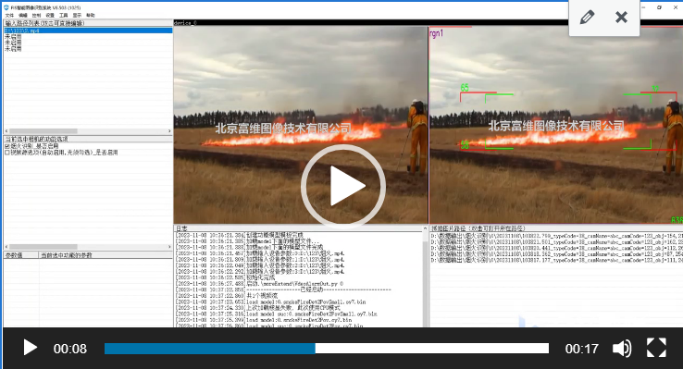Click the first captured image path line

(556, 236)
